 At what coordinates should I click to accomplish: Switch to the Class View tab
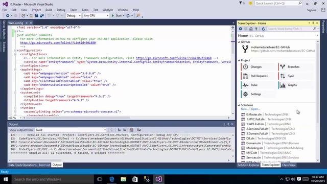[289, 165]
